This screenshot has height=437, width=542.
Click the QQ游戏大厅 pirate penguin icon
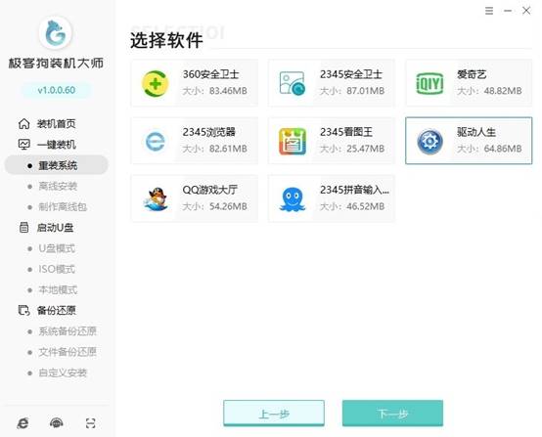pyautogui.click(x=156, y=199)
